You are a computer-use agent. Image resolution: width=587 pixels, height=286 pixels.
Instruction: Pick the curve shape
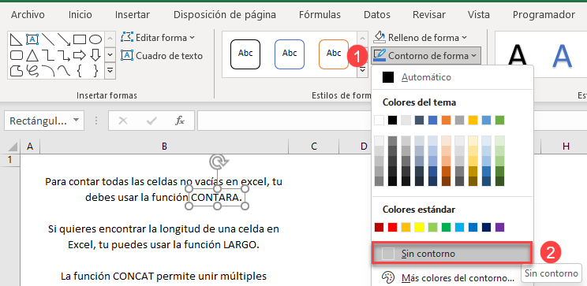pos(64,71)
